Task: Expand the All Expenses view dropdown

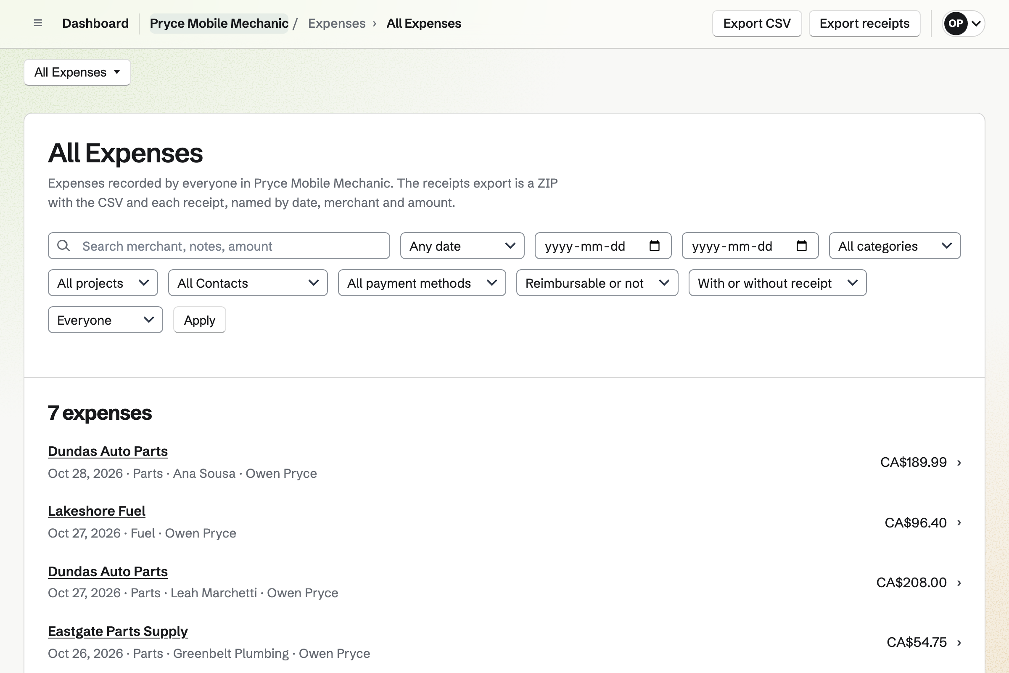Action: coord(77,72)
